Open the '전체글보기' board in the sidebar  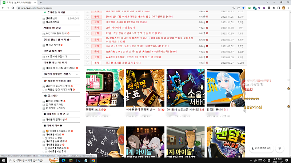[51, 18]
